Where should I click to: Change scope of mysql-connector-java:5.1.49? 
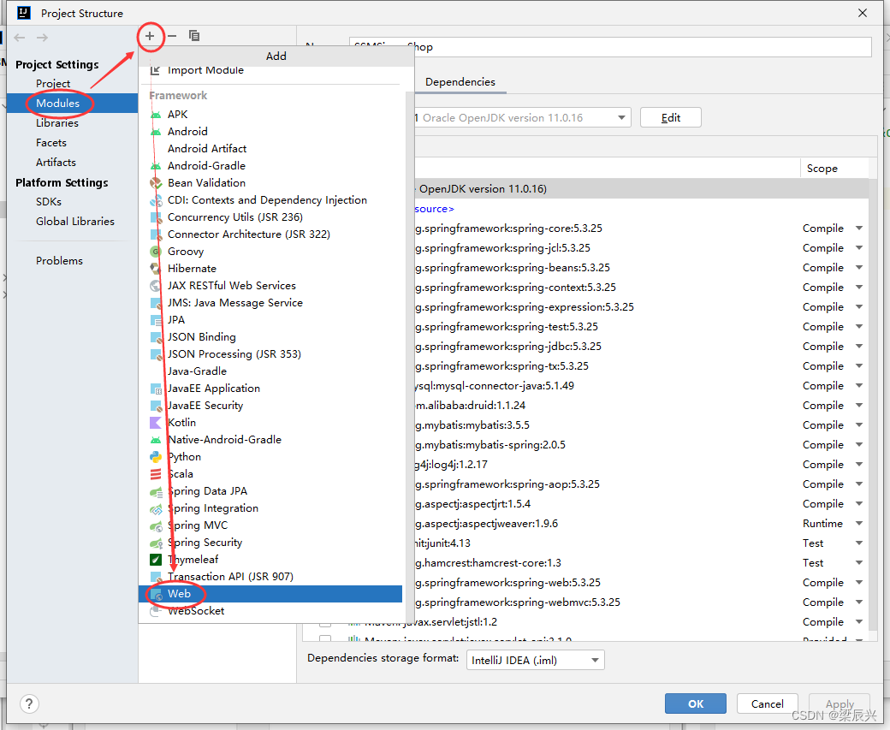[x=859, y=386]
